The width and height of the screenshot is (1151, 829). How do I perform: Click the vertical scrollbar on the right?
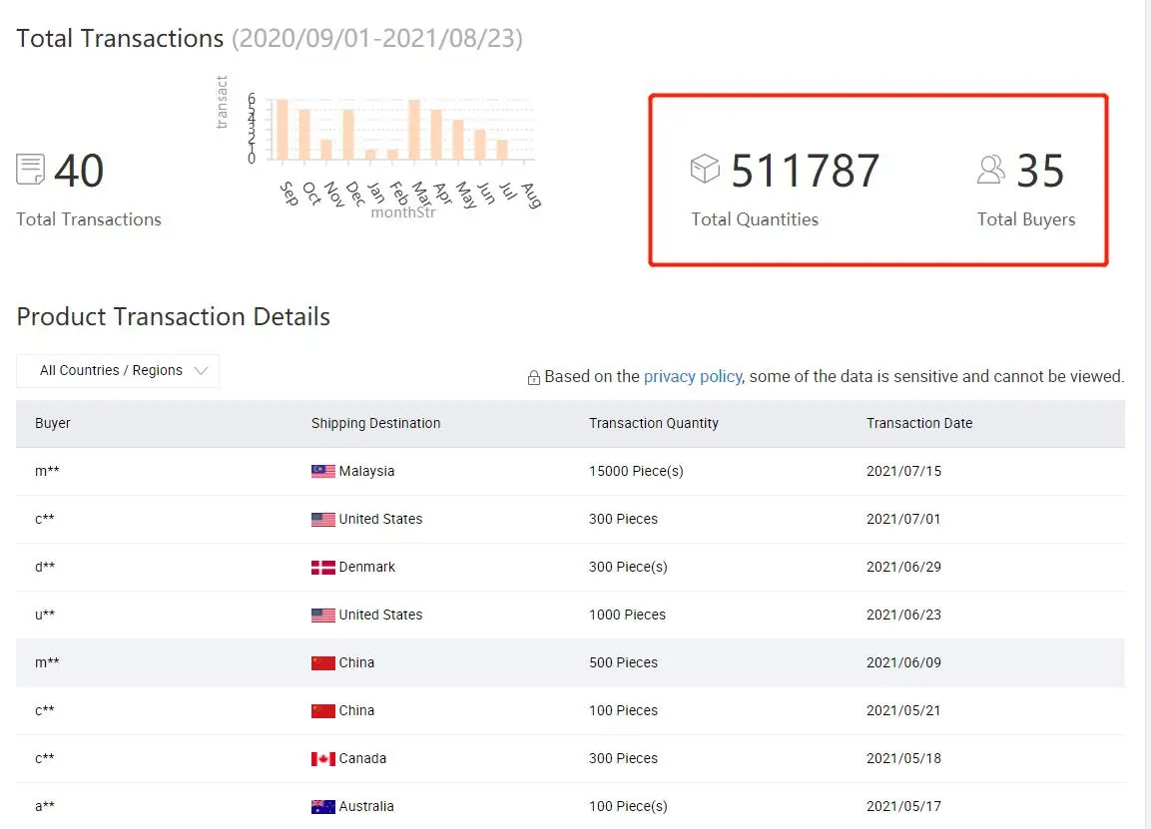pos(1146,399)
